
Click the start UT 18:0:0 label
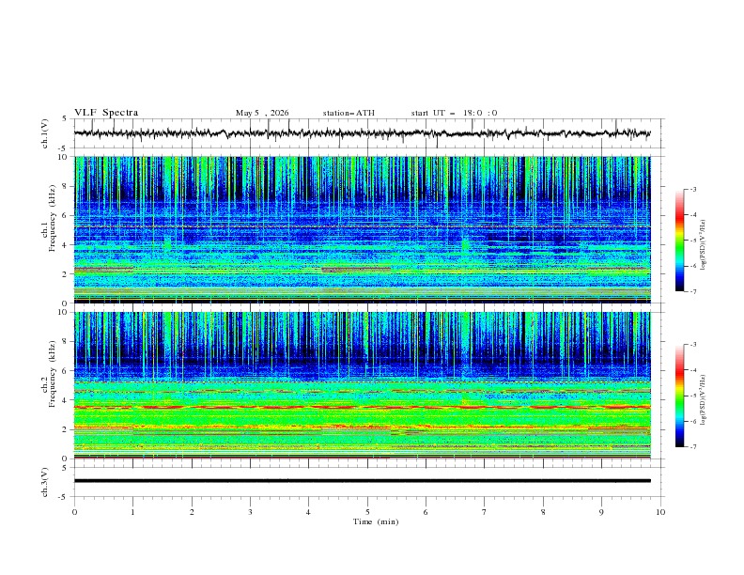pyautogui.click(x=454, y=113)
